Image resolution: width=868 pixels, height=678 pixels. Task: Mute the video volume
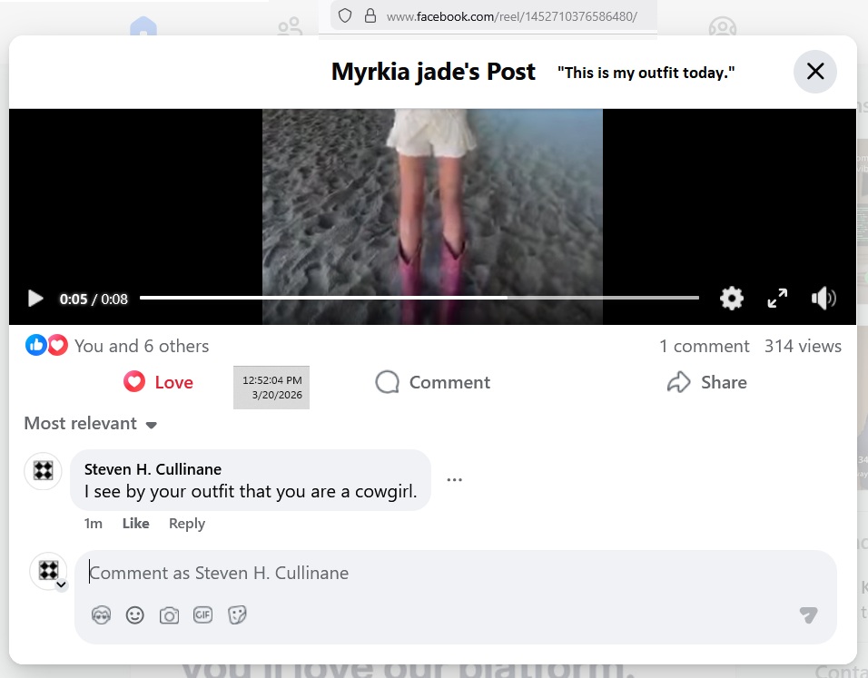coord(824,299)
